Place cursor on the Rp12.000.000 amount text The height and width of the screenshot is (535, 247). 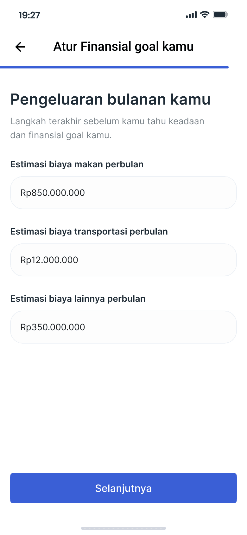pyautogui.click(x=49, y=260)
